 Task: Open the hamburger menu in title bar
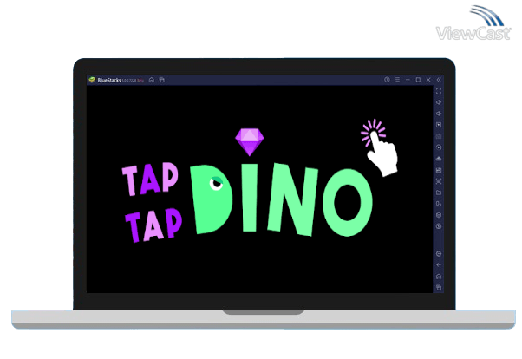click(397, 80)
